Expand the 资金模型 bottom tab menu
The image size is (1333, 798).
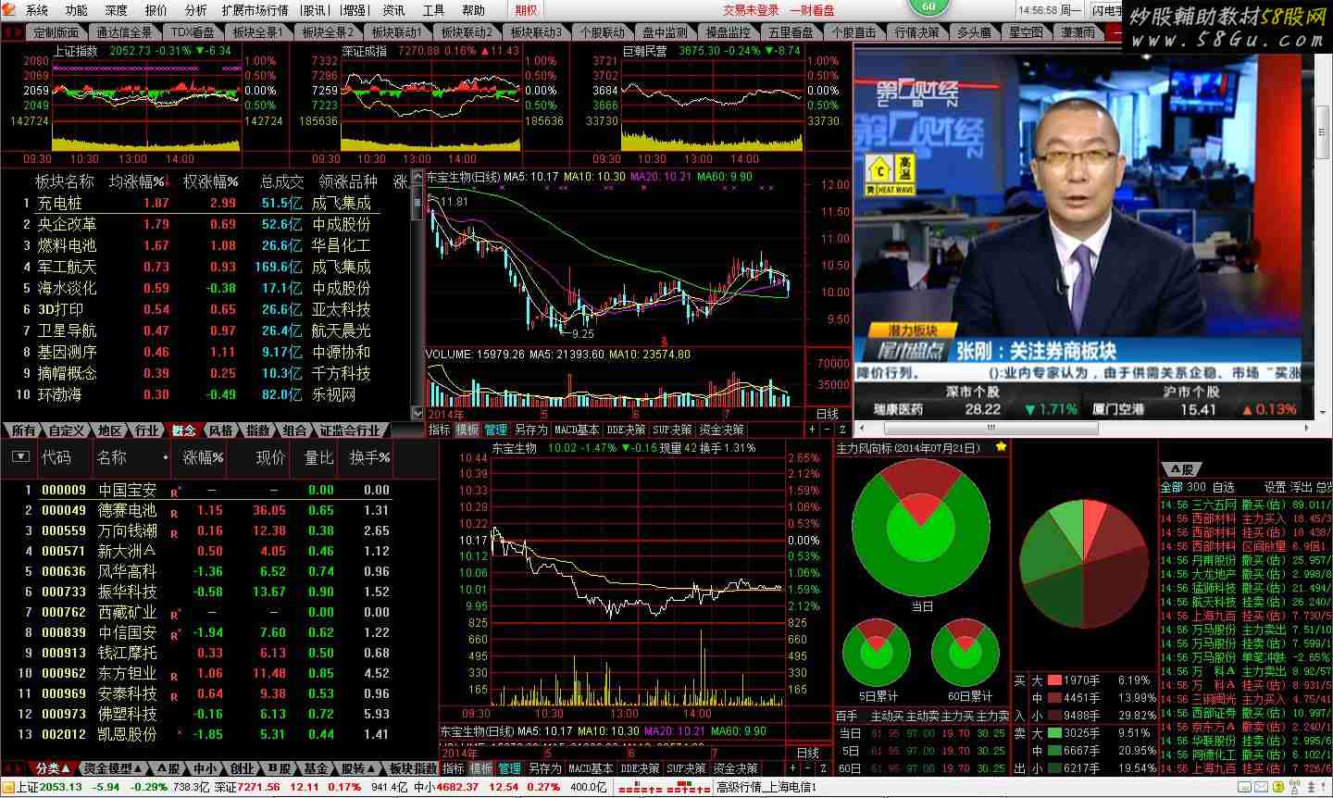[112, 768]
